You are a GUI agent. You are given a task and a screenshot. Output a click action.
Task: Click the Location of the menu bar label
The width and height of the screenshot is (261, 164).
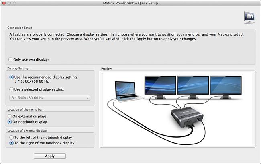pyautogui.click(x=25, y=109)
